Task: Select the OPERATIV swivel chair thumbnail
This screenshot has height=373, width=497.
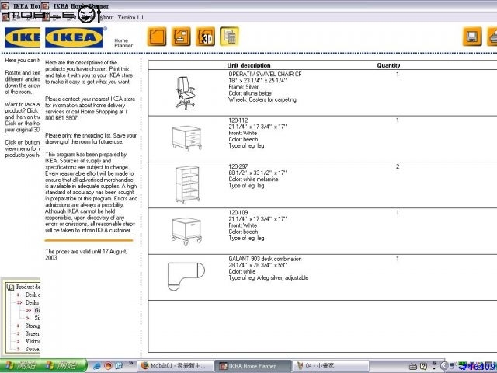Action: click(186, 92)
